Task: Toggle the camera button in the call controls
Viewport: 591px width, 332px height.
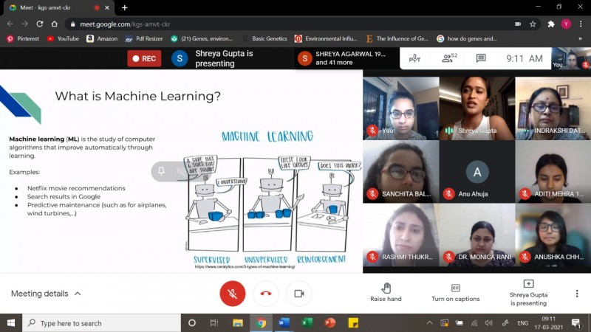Action: click(299, 294)
